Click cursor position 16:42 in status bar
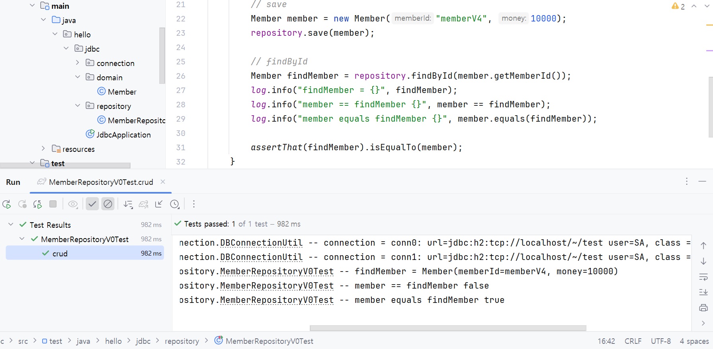This screenshot has height=349, width=713. (x=606, y=341)
